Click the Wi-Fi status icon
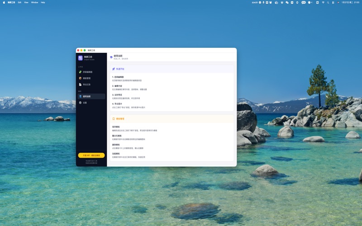Screen dimensions: 362x226 (x=323, y=2)
